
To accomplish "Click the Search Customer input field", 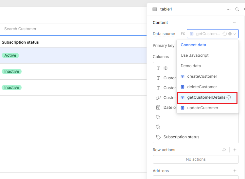I will [73, 29].
